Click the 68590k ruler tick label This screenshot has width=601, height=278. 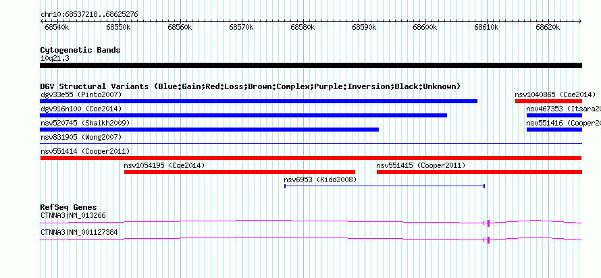coord(364,28)
